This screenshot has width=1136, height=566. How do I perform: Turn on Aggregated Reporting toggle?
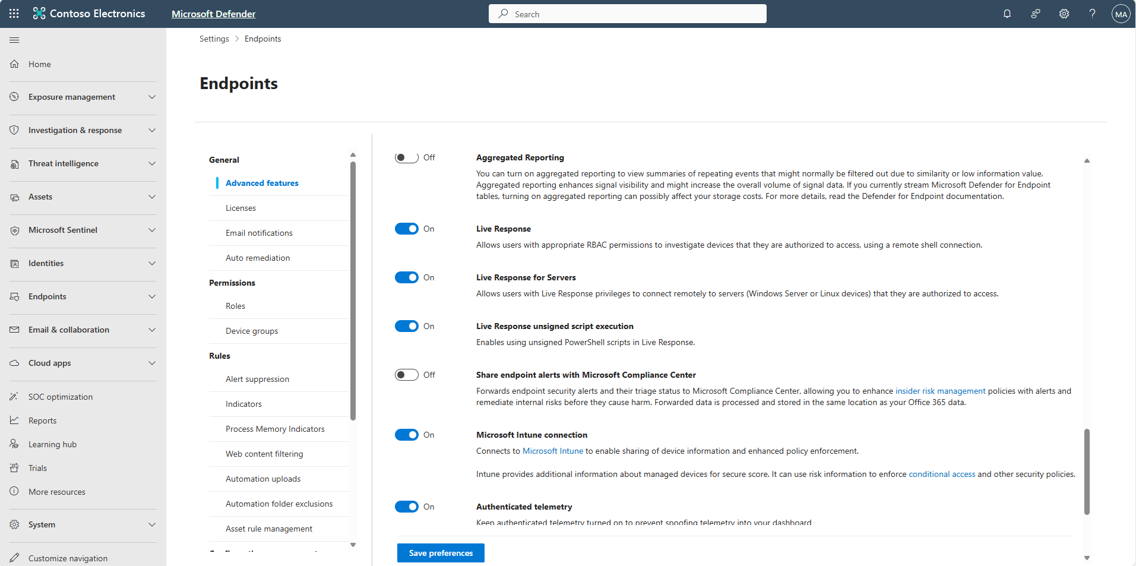tap(407, 157)
